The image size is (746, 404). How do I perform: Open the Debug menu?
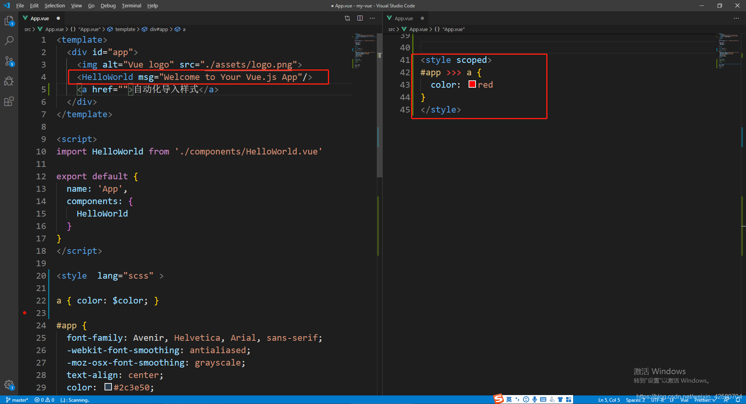[108, 5]
